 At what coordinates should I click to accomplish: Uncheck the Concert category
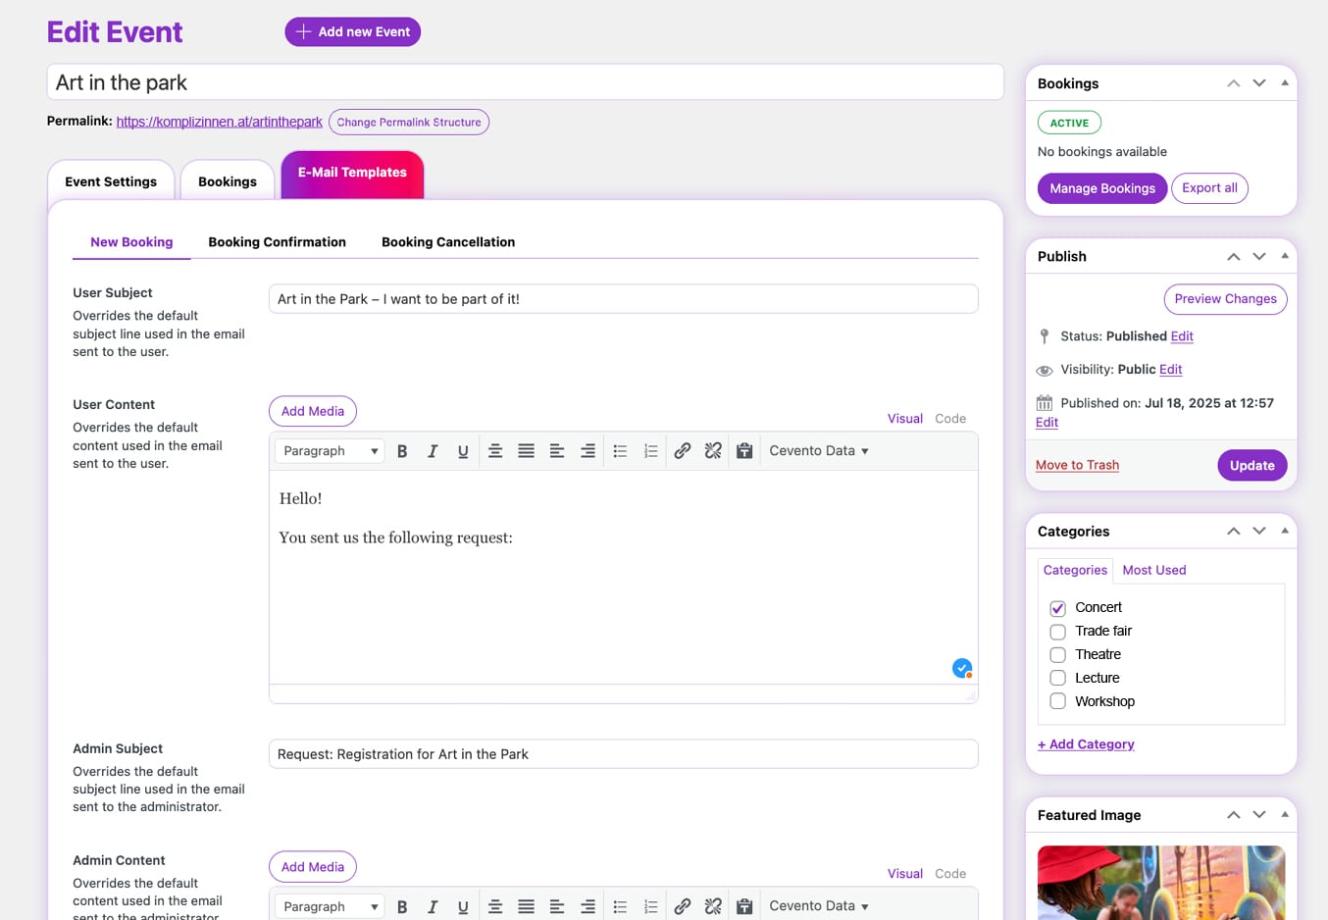(1057, 608)
